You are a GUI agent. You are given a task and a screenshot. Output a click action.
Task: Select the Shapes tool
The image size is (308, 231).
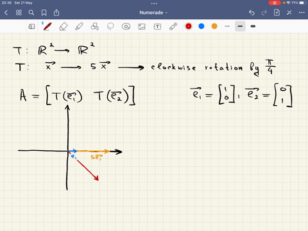[x=94, y=26]
